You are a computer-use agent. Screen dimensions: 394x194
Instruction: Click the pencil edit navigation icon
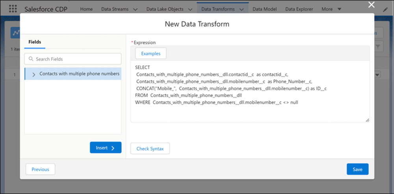click(x=385, y=9)
